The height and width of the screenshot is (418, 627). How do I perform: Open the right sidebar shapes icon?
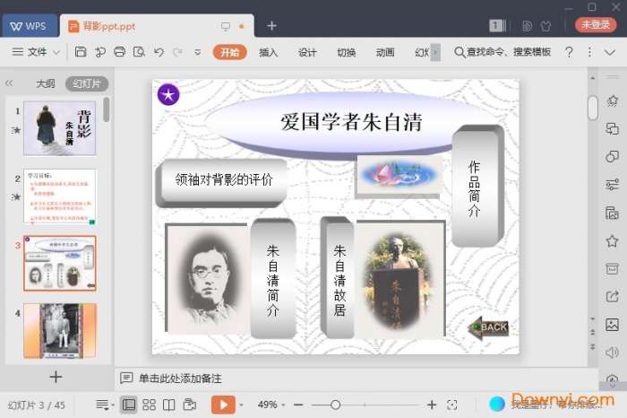click(612, 157)
